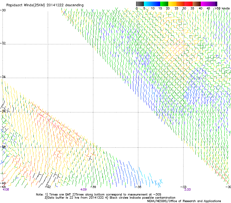Click legend value '15' under the color bar
This screenshot has width=231, height=203.
[x=160, y=8]
